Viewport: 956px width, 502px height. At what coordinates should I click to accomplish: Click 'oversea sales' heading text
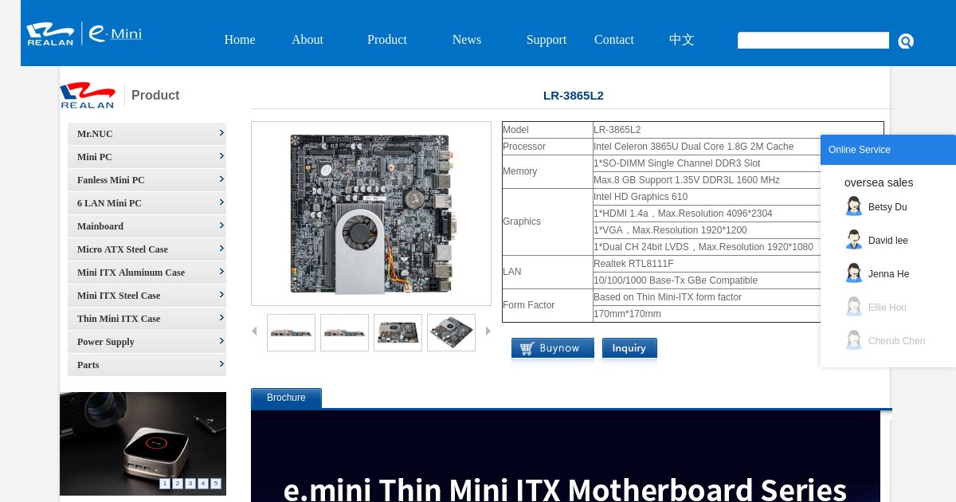click(879, 182)
